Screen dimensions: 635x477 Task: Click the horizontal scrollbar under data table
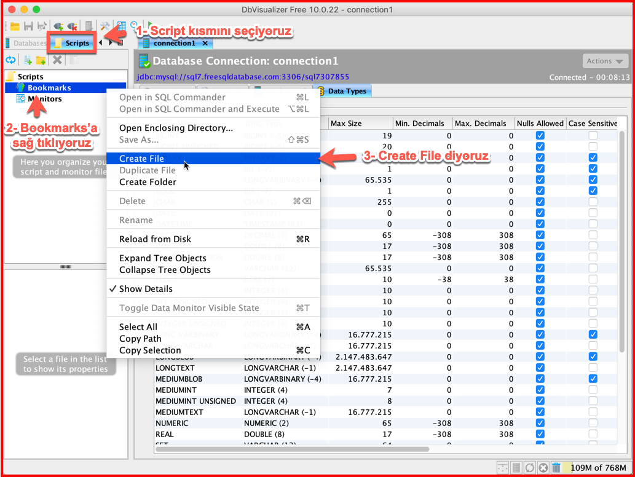coord(292,449)
